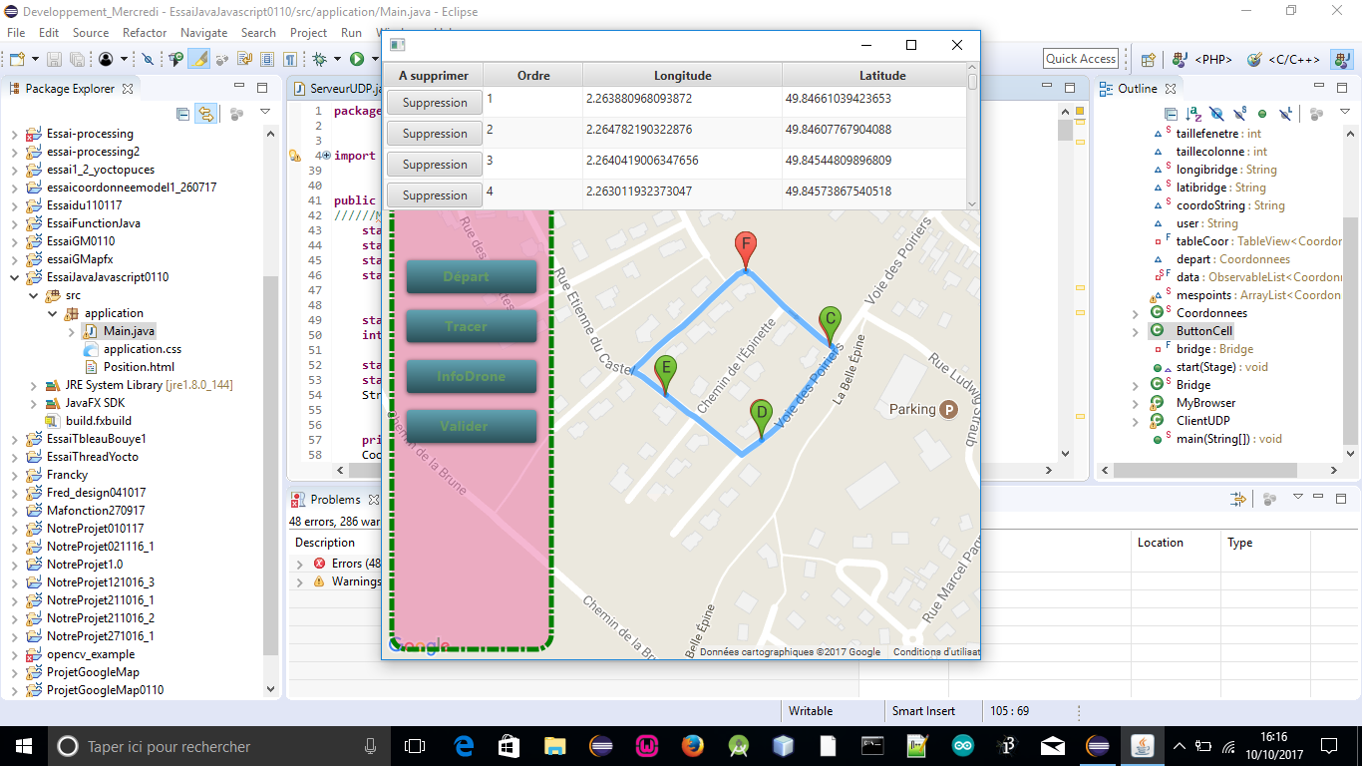Expand Errors group in Problems view
The height and width of the screenshot is (766, 1362).
coord(300,564)
